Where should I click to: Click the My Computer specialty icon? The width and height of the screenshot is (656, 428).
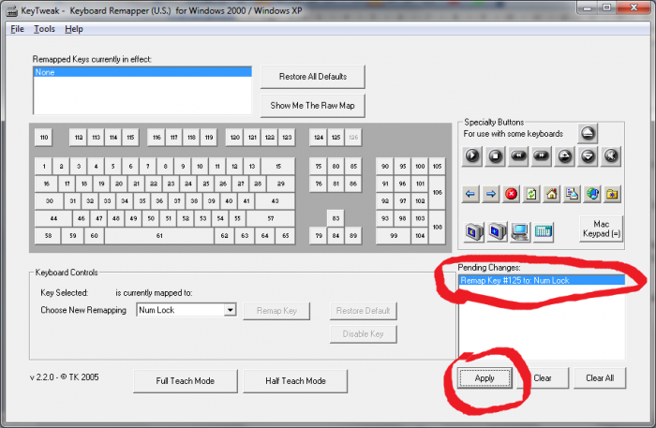[x=520, y=230]
